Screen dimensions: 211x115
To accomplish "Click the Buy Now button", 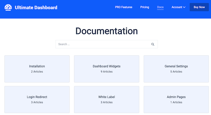I will (x=199, y=7).
